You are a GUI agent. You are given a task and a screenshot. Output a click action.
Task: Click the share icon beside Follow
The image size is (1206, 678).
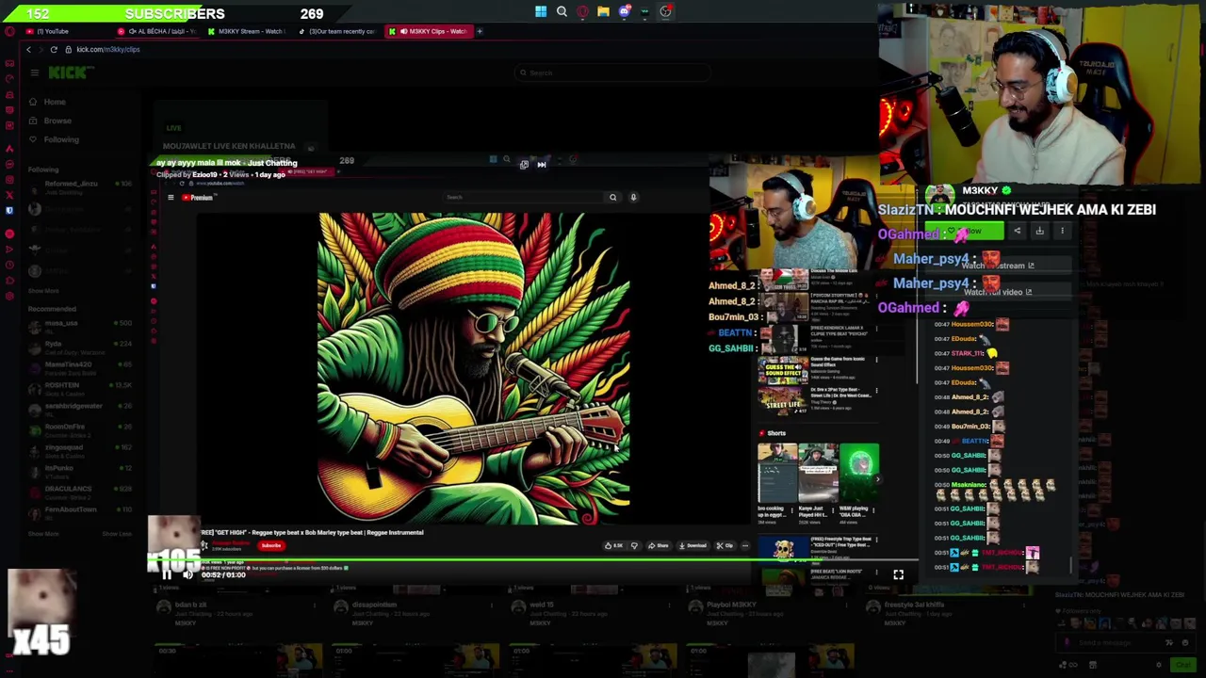tap(1017, 231)
